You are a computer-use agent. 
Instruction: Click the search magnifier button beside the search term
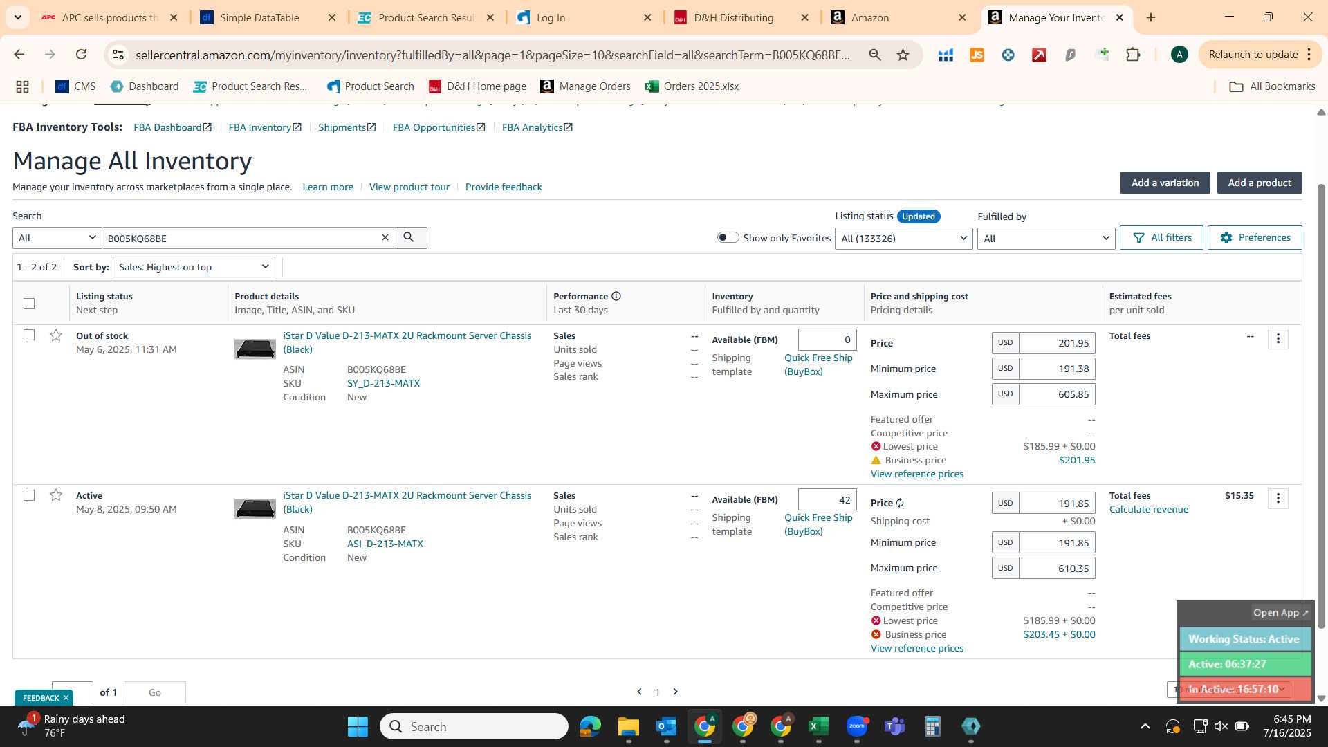pos(410,238)
